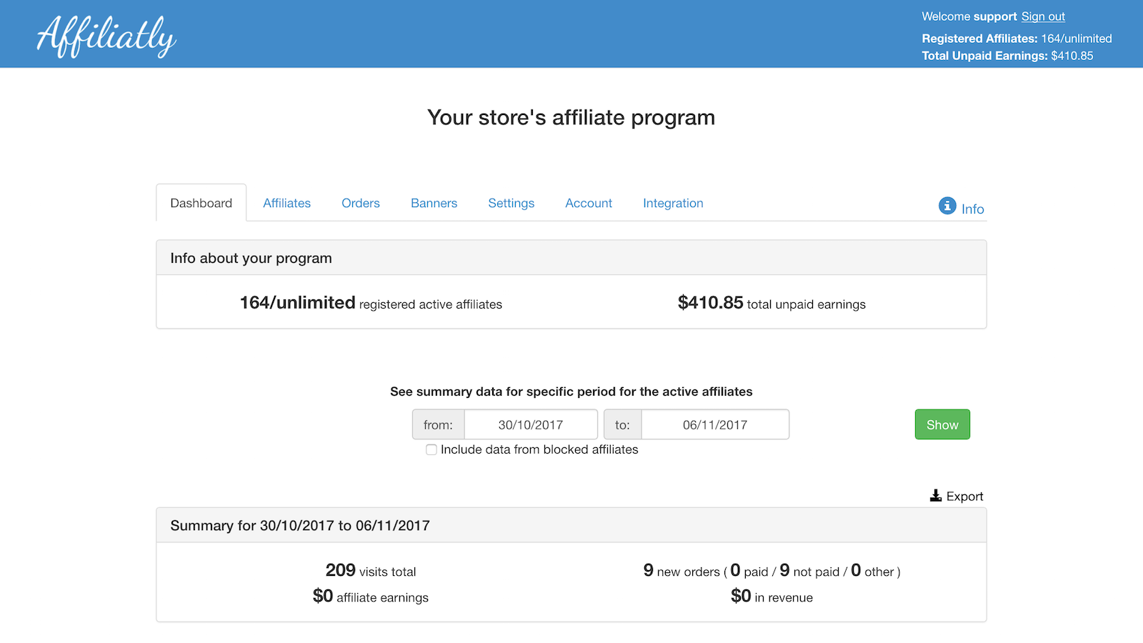
Task: Click the Export link above the summary
Action: 964,495
